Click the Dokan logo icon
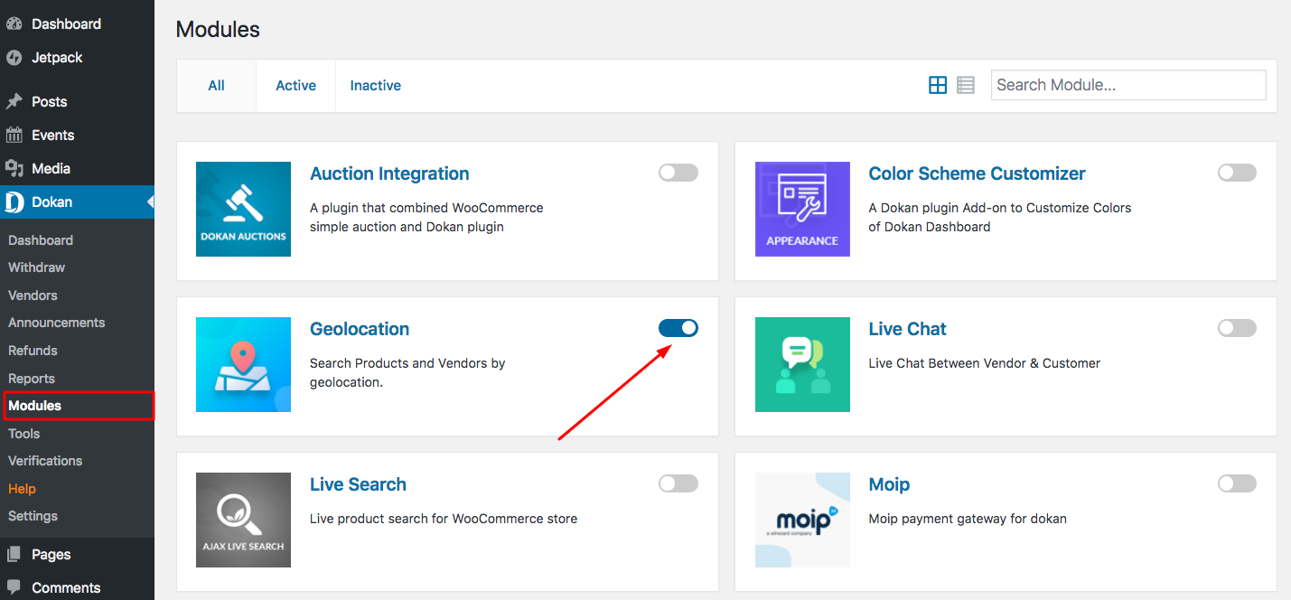Screen dimensions: 1291x600 [14, 202]
